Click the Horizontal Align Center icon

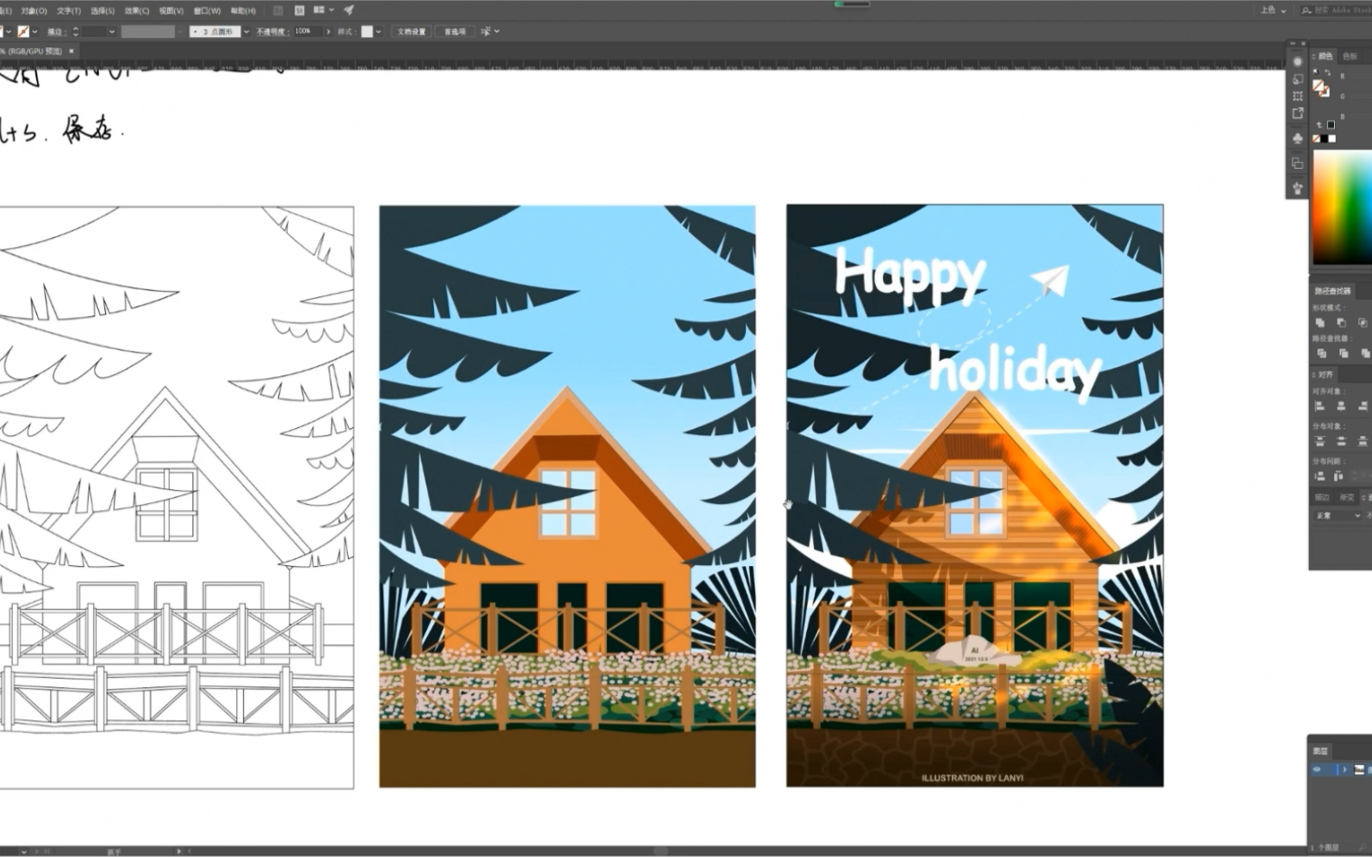click(x=1341, y=407)
